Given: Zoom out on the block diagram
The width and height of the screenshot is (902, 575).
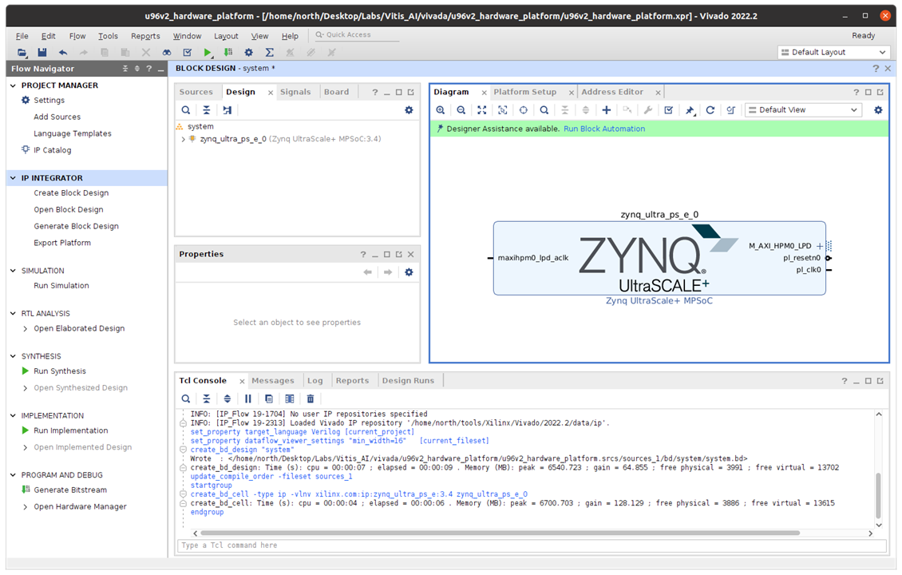Looking at the screenshot, I should [x=461, y=110].
